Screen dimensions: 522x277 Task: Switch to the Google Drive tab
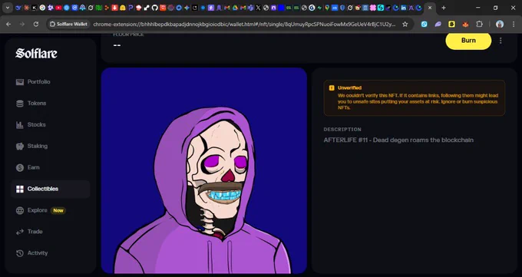click(235, 8)
